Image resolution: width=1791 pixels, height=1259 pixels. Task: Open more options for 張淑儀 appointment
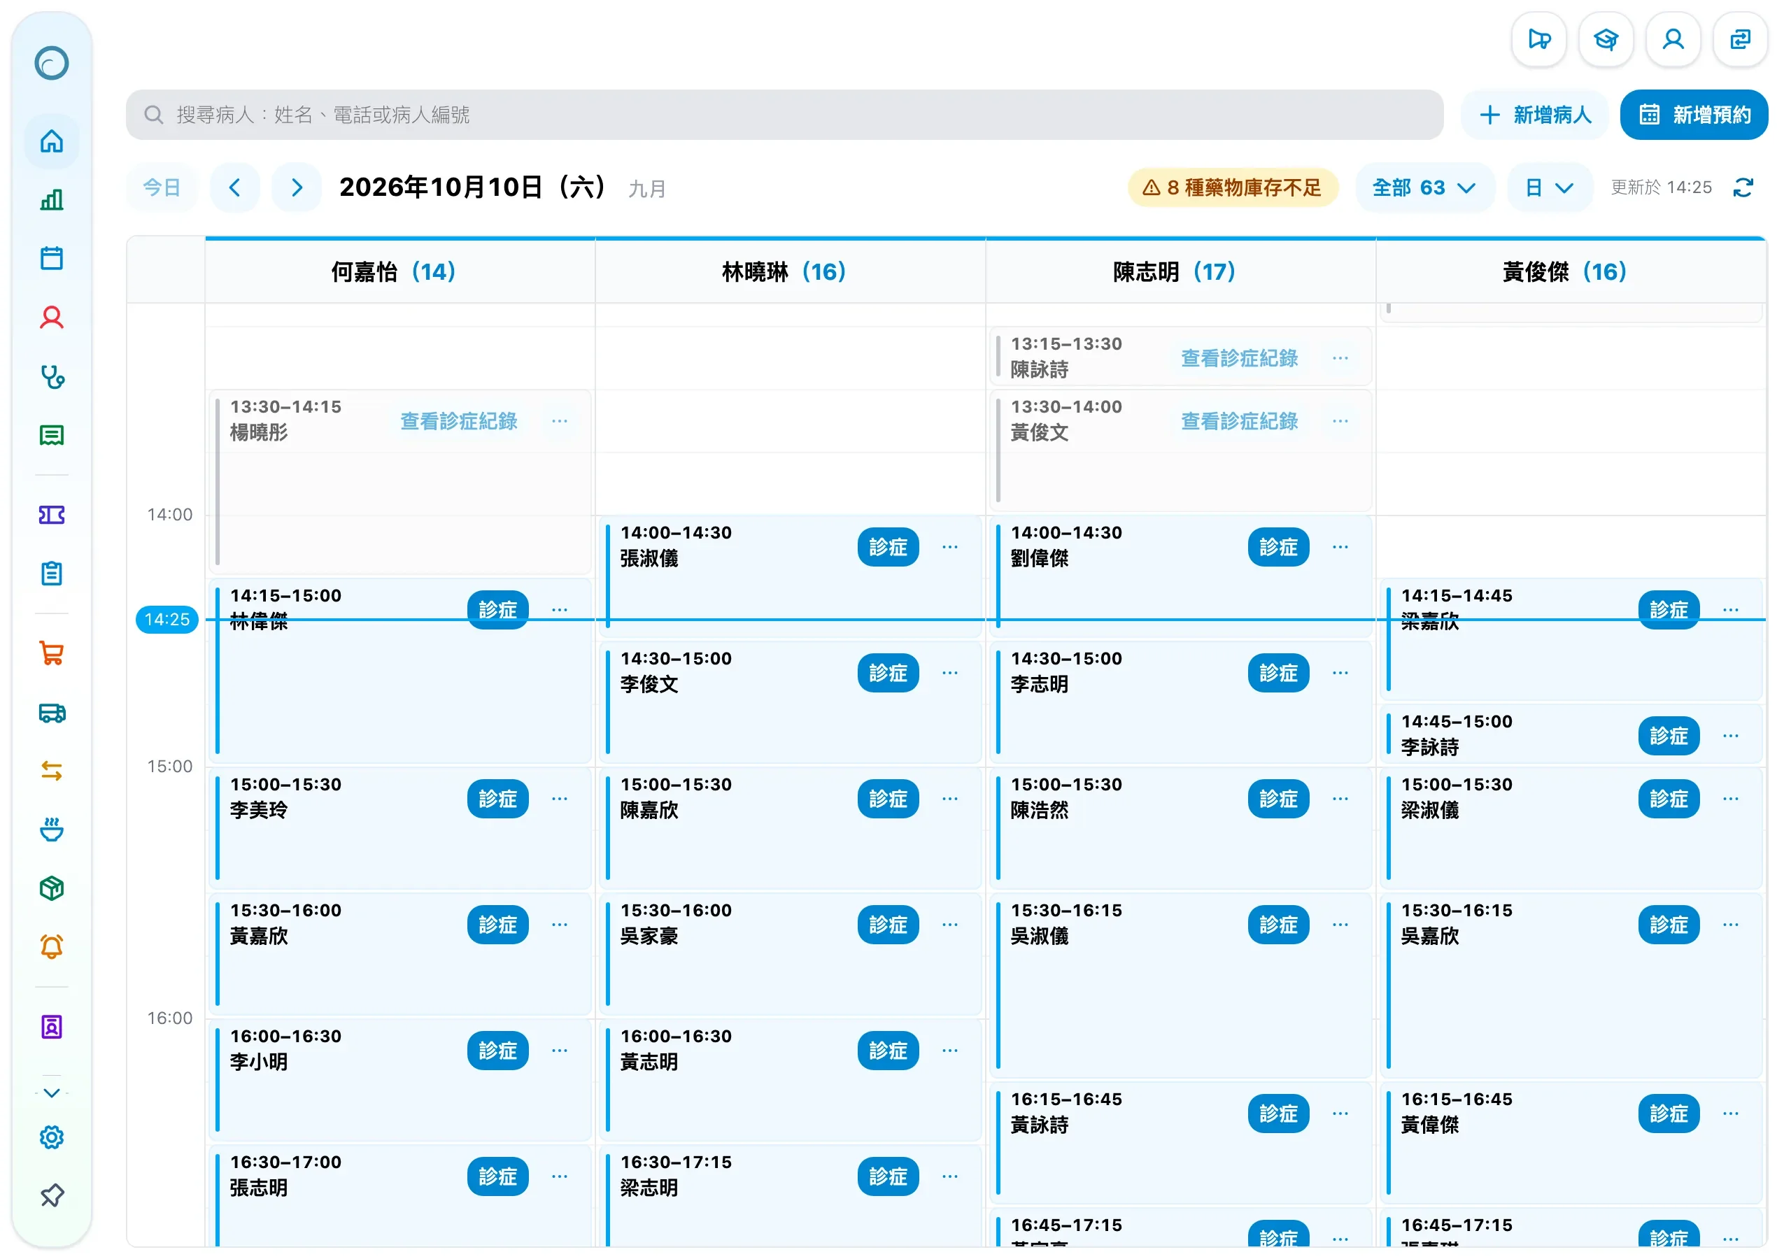pyautogui.click(x=949, y=548)
